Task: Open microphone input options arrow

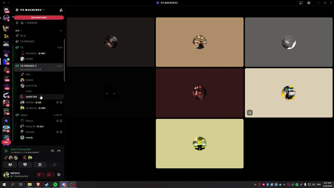Action: click(43, 175)
